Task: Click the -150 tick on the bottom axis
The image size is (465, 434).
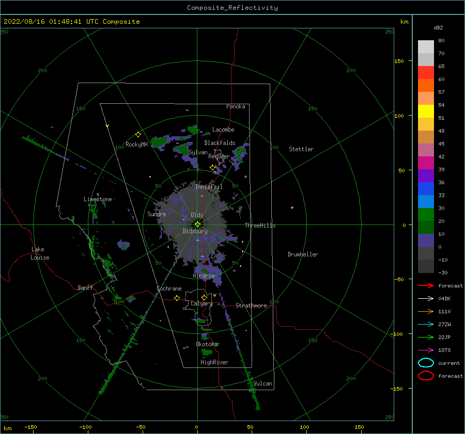Action: pyautogui.click(x=30, y=427)
